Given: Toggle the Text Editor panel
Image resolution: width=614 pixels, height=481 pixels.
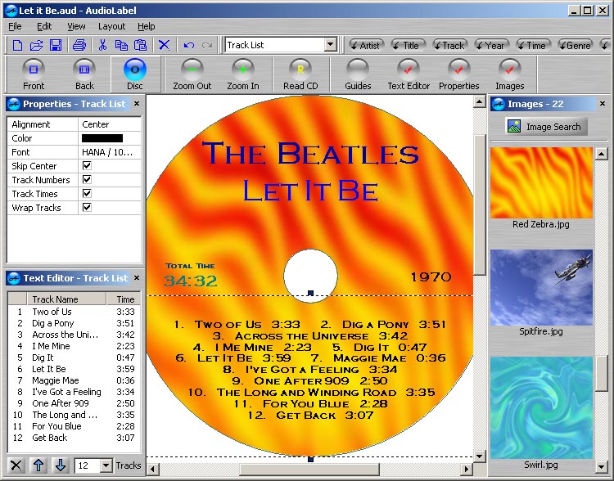Looking at the screenshot, I should [x=409, y=74].
